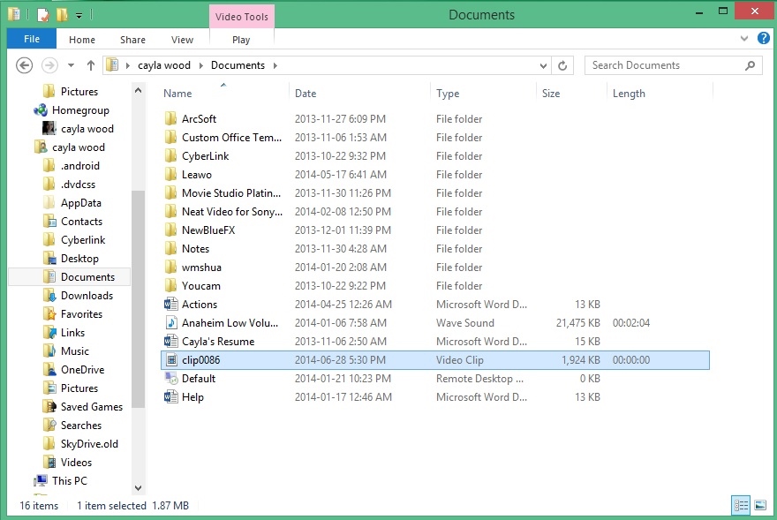
Task: Refresh the Documents folder view
Action: tap(562, 65)
